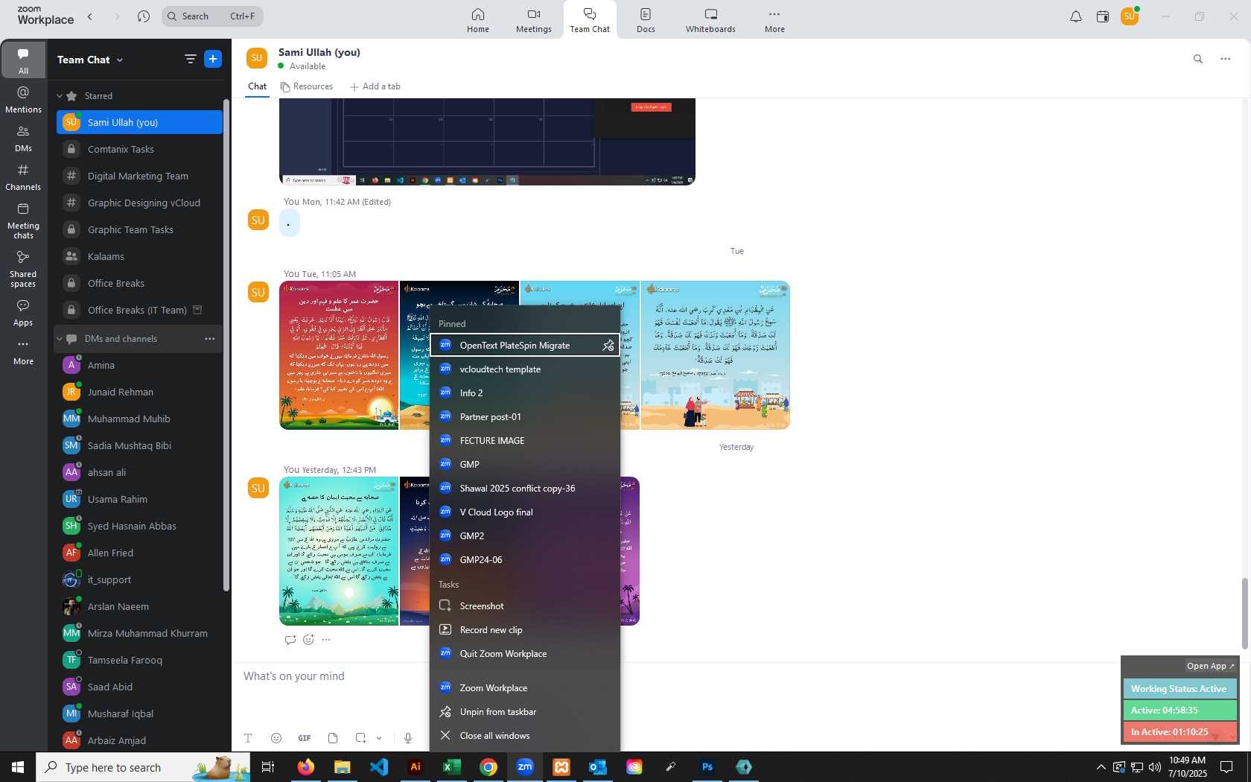Open the More menu in top bar

pos(774,20)
